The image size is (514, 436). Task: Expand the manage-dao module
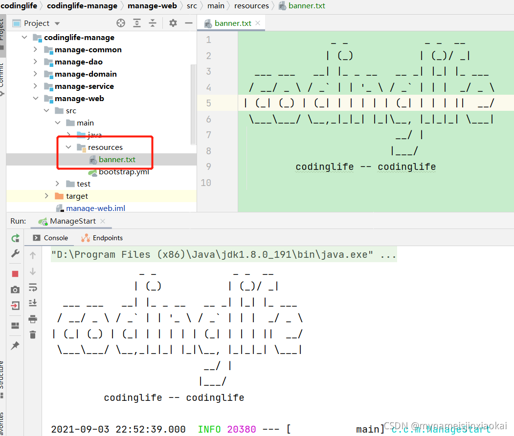35,62
